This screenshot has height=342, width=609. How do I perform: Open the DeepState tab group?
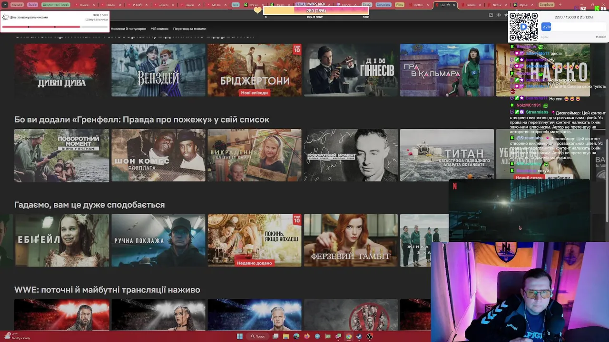click(x=546, y=5)
